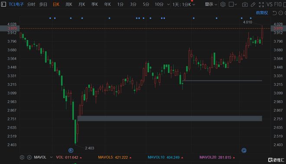Open the 1天:1分K period dropdown
The image size is (286, 164).
[x=184, y=5]
